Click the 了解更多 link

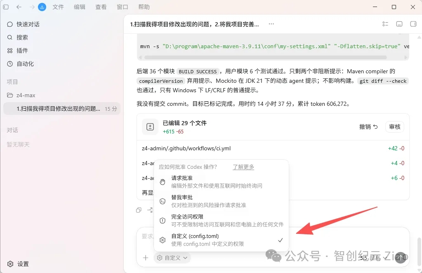point(243,167)
